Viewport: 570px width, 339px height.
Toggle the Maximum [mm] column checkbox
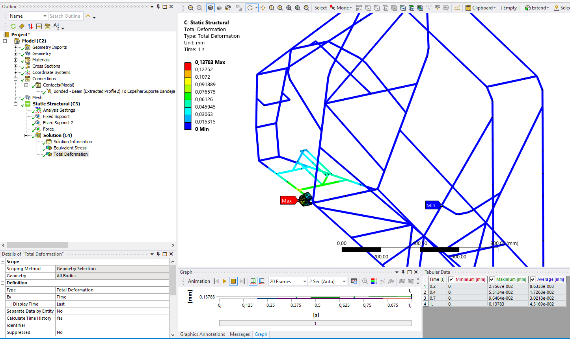pos(492,279)
